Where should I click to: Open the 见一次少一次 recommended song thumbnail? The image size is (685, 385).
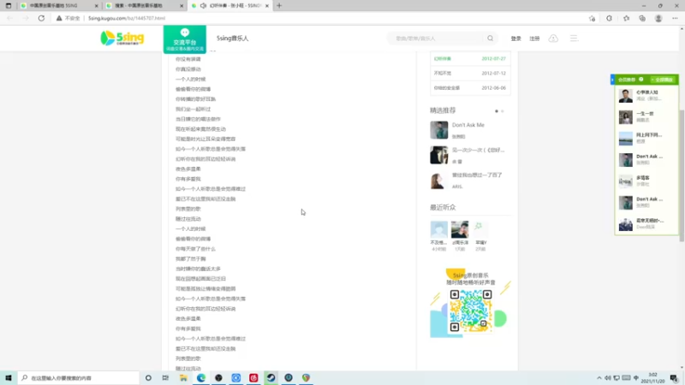(439, 155)
